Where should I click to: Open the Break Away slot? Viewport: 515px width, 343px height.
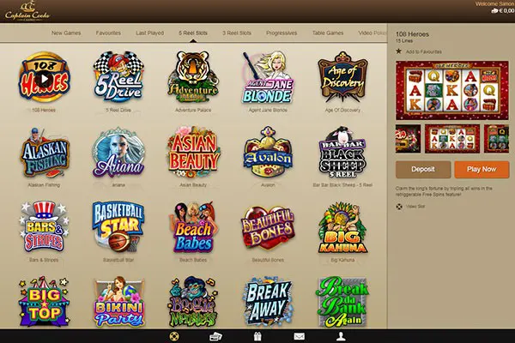click(x=269, y=301)
